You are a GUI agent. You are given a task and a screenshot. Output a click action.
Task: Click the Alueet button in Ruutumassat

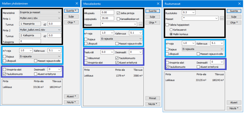pyautogui.click(x=234, y=103)
